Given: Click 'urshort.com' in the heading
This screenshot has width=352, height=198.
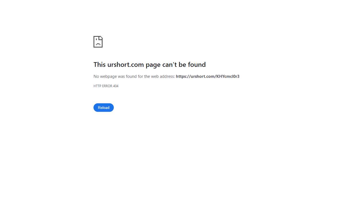Looking at the screenshot, I should point(126,64).
